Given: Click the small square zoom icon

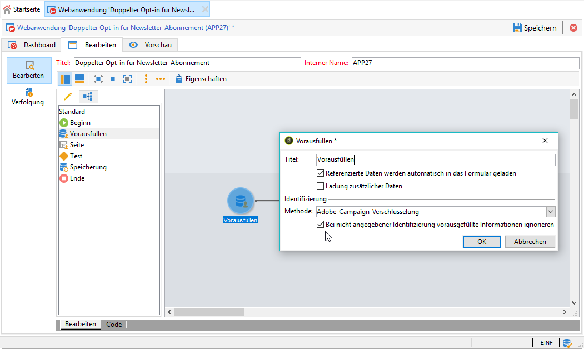Looking at the screenshot, I should point(113,79).
